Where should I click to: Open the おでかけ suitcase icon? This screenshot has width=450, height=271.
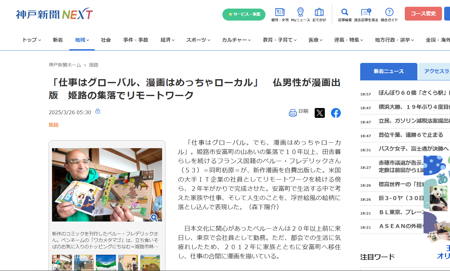[x=319, y=12]
